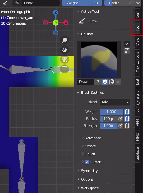
Task: Toggle strength pen pressure icon
Action: click(x=120, y=126)
